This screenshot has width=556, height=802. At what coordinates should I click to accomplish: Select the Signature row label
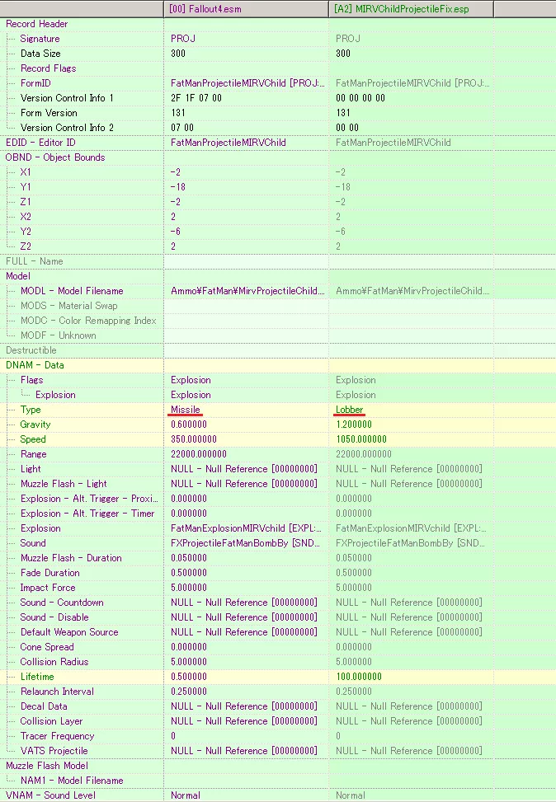tap(40, 39)
